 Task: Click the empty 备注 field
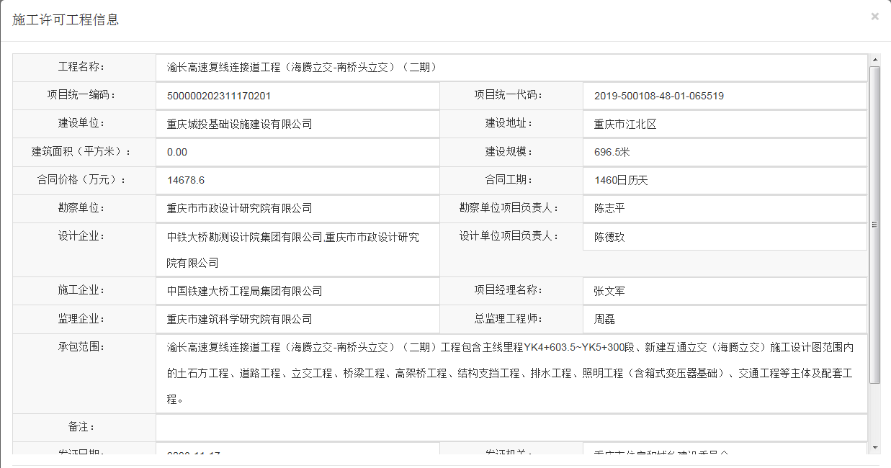coord(511,427)
